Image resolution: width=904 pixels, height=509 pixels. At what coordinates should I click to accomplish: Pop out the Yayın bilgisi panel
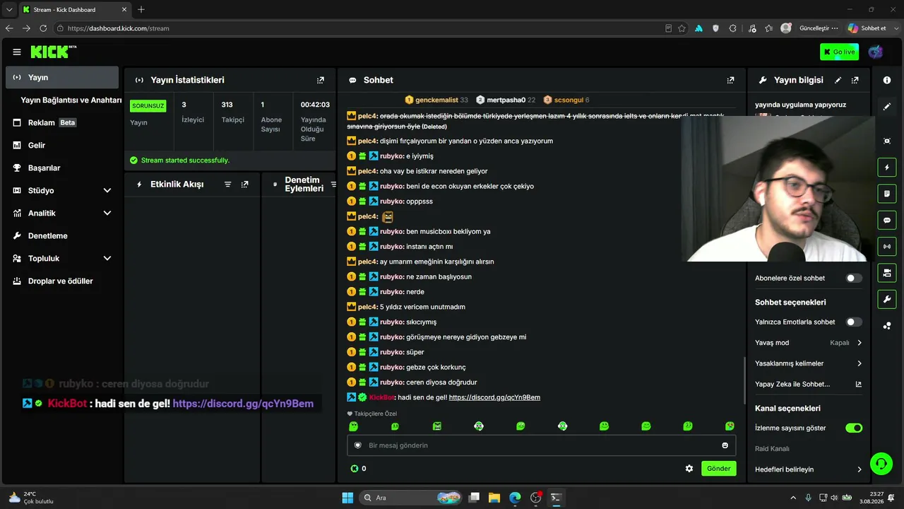[x=855, y=80]
